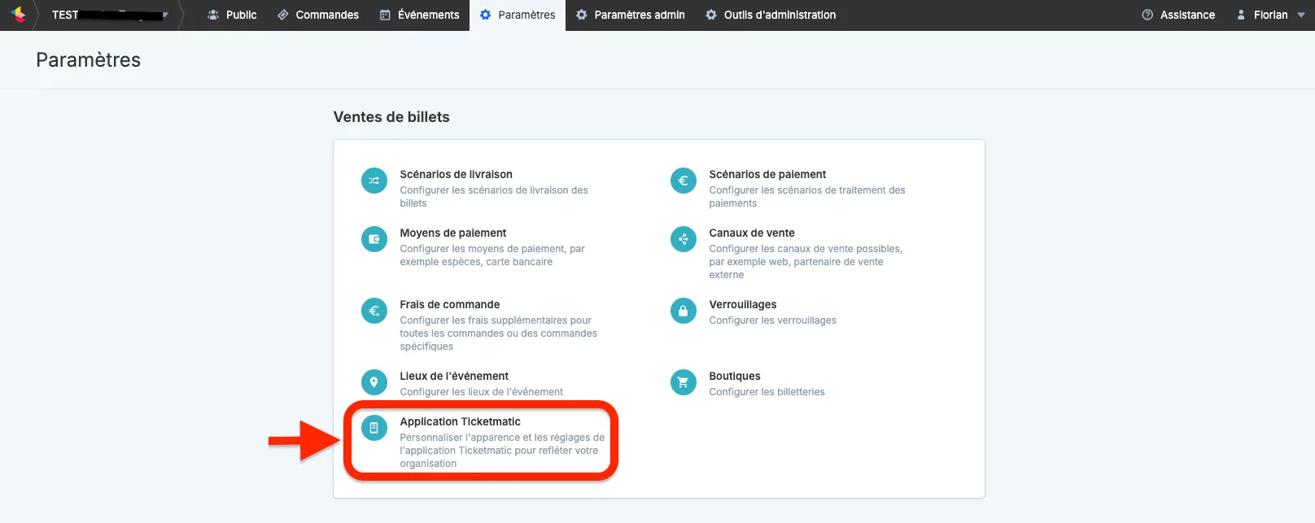Select the Moyens de paiement wallet icon
Image resolution: width=1315 pixels, height=523 pixels.
pos(374,239)
